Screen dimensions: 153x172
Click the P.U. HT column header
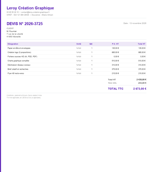tap(115, 44)
